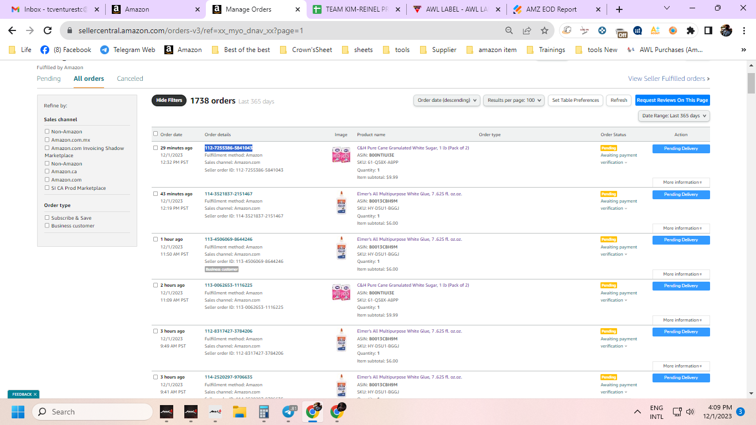The width and height of the screenshot is (756, 425).
Task: Expand More information for order 113-0062653-1116225
Action: click(681, 320)
